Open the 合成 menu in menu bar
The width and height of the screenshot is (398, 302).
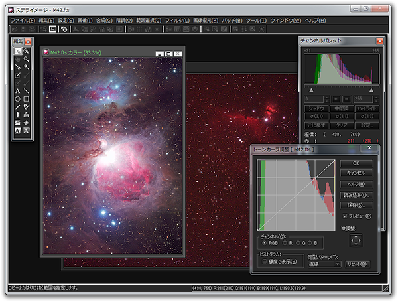104,21
